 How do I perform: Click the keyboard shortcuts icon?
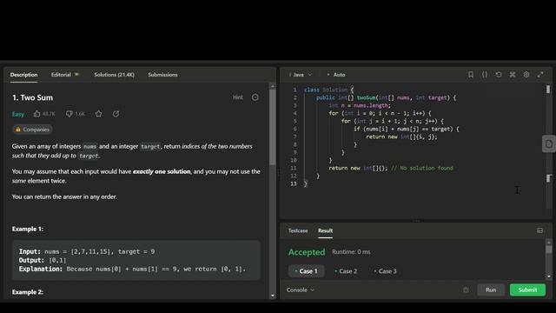[x=513, y=75]
